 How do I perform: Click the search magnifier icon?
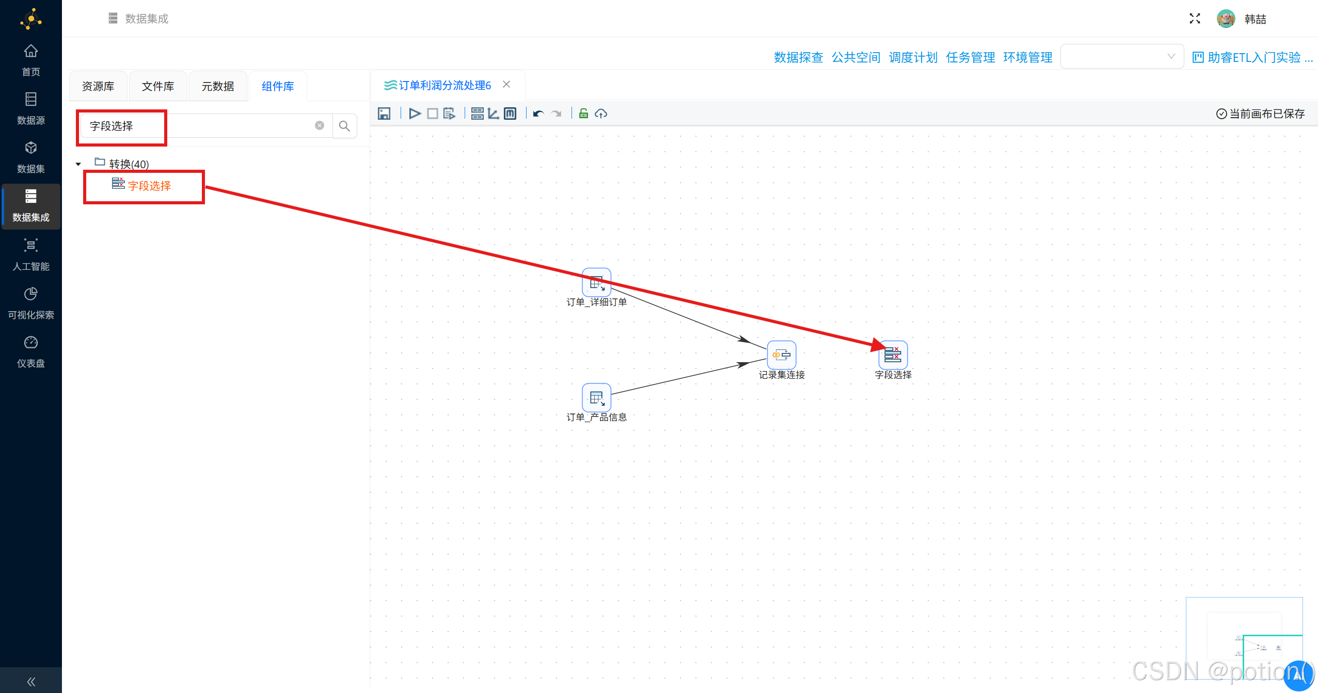[x=344, y=126]
